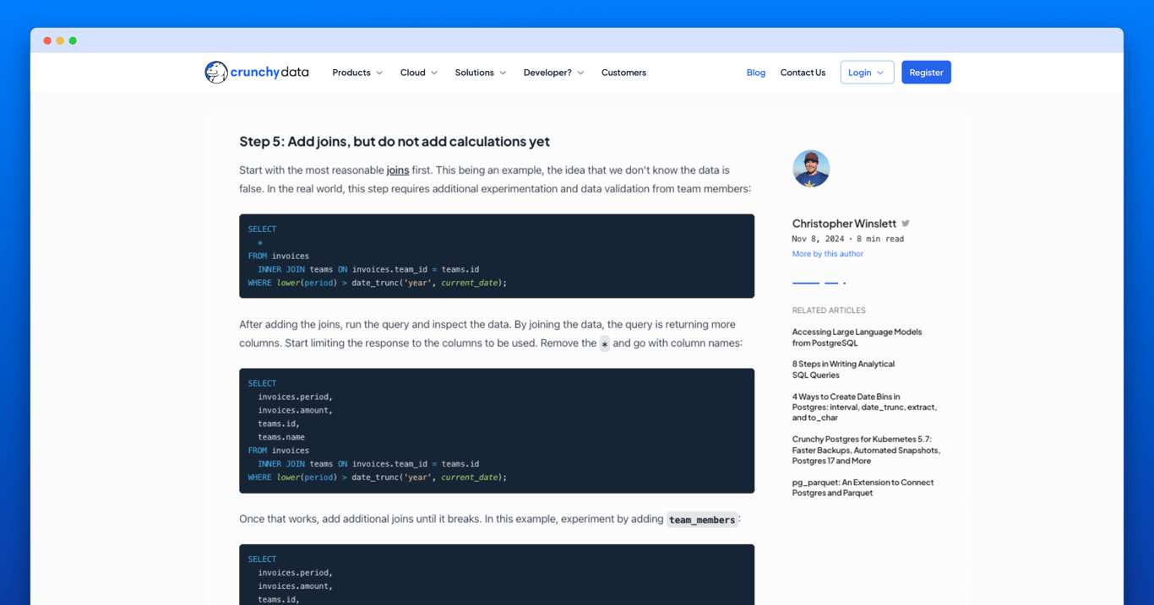
Task: Click 'Nov 8, 2024 · 8 min read' text
Action: click(848, 239)
